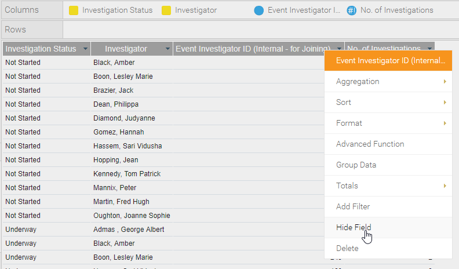
Task: Choose Delete from the field menu
Action: (x=388, y=248)
